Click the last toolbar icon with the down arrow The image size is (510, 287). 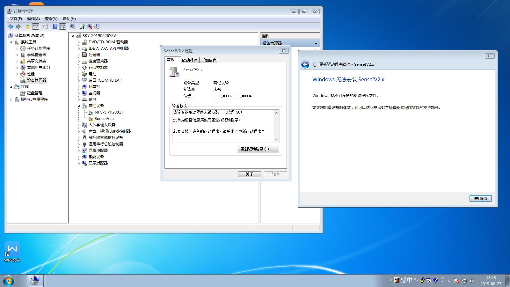pos(97,26)
